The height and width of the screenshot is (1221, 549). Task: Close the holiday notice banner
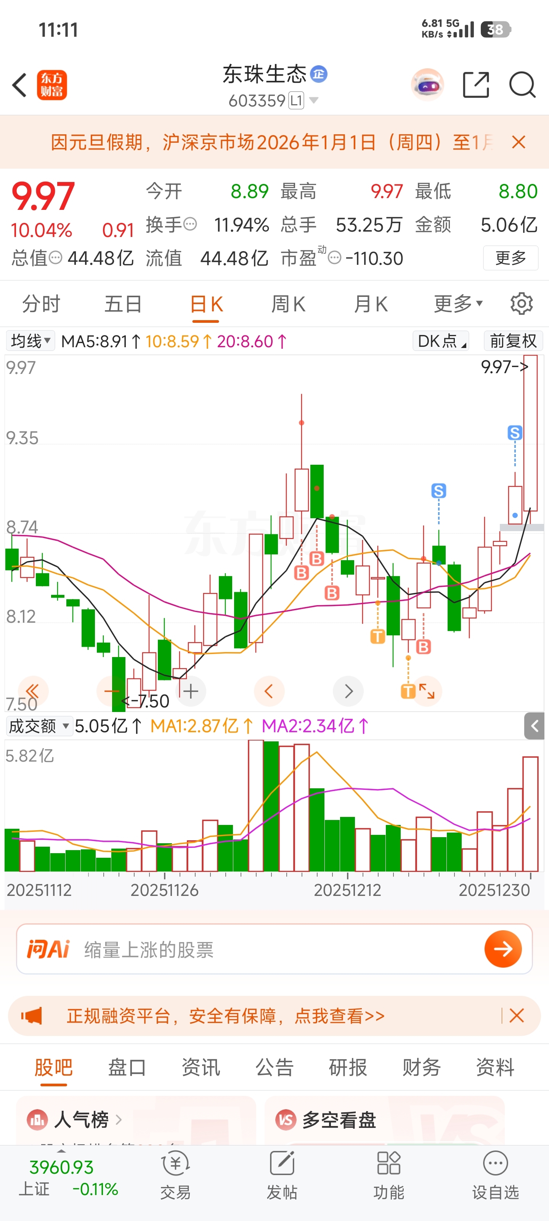click(x=518, y=142)
